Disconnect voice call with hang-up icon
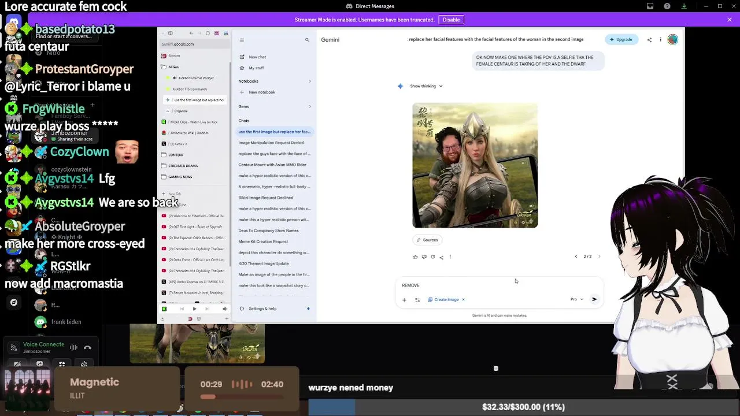The width and height of the screenshot is (740, 416). click(87, 348)
